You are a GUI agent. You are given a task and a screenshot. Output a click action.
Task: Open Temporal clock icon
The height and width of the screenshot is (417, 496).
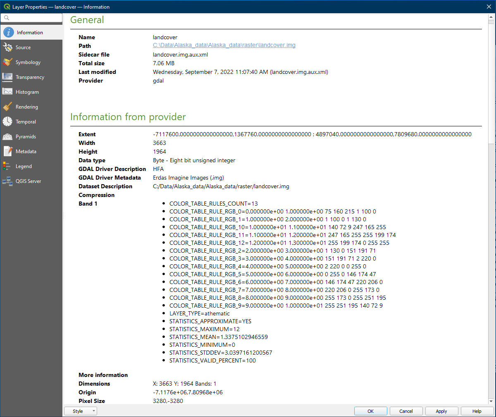click(7, 122)
